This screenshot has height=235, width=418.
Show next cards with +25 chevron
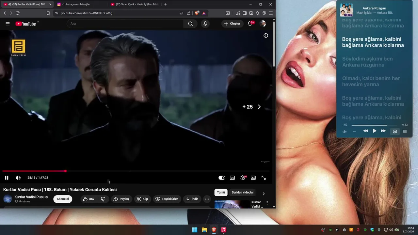pyautogui.click(x=259, y=107)
